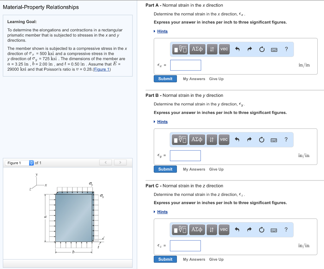Select the vec tool in Part A
This screenshot has width=324, height=269.
pyautogui.click(x=224, y=49)
